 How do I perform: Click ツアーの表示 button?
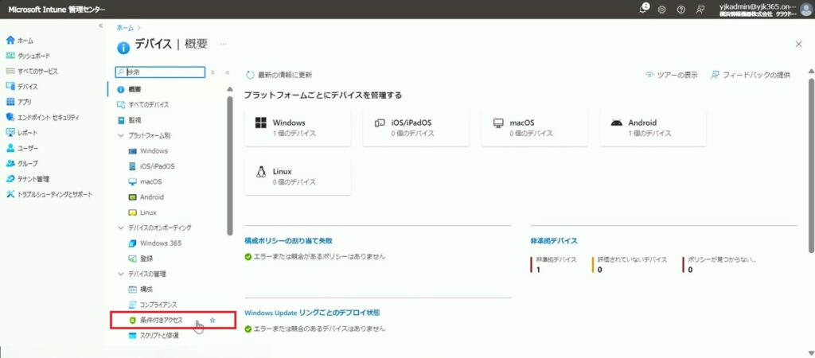pos(671,75)
